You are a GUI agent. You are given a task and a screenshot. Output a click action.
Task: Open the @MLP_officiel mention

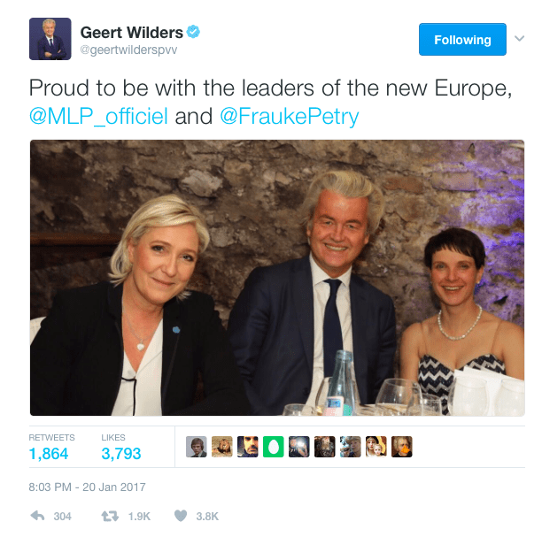(99, 116)
